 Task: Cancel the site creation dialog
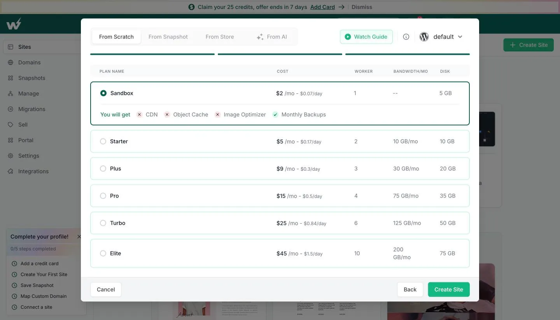click(x=106, y=289)
